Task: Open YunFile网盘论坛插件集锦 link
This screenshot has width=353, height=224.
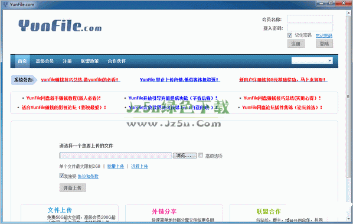Action: click(x=282, y=108)
